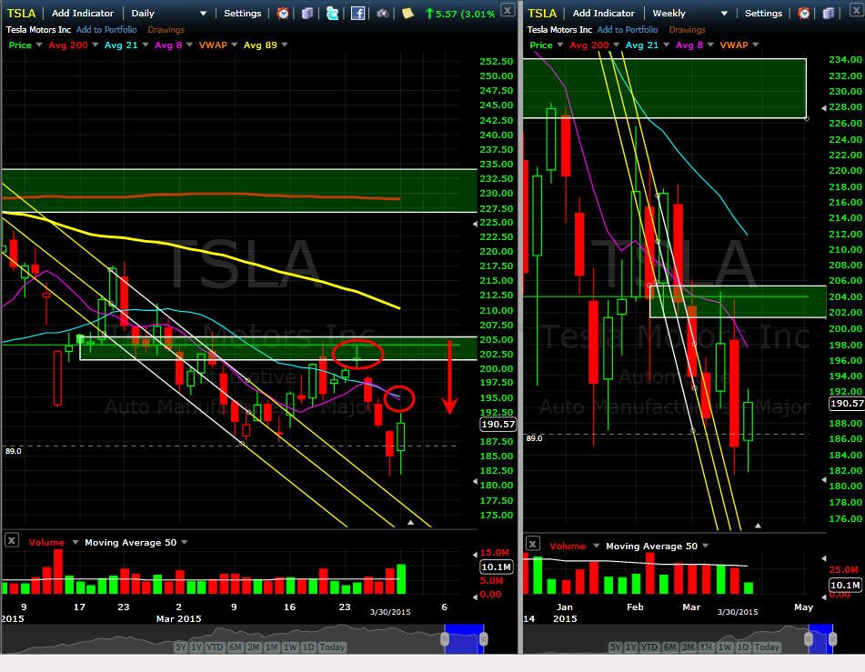Close the Volume panel on Weekly chart
This screenshot has width=865, height=672.
[x=532, y=544]
